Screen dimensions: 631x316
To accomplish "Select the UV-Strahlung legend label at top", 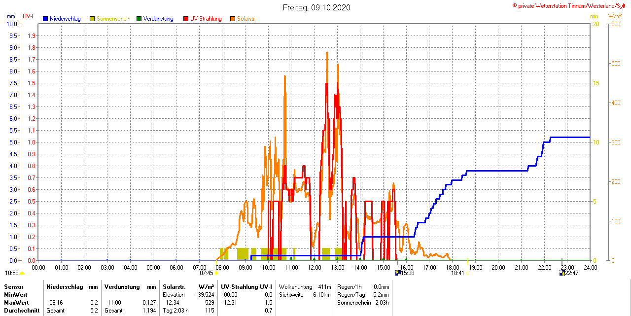I will click(x=207, y=19).
